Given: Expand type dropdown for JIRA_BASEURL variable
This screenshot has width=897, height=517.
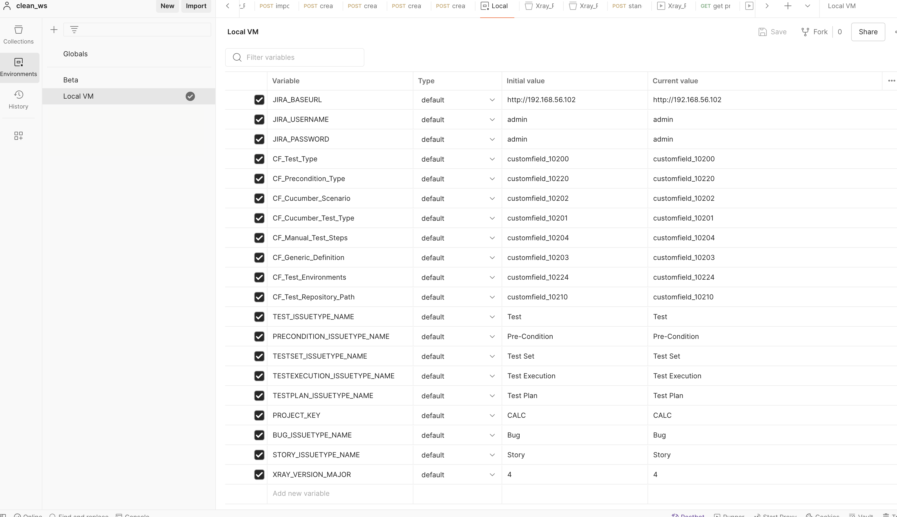Looking at the screenshot, I should tap(492, 100).
